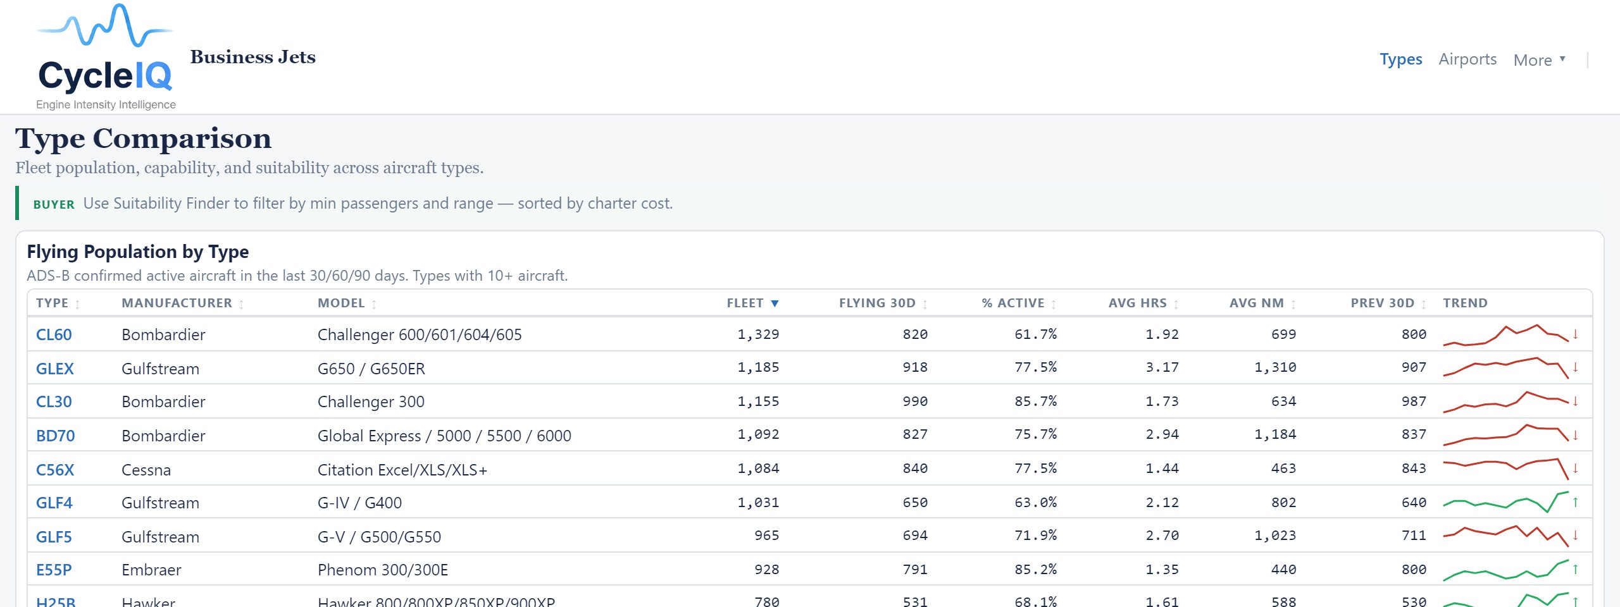Sort by the TYPE column sort icon
This screenshot has width=1620, height=607.
click(x=78, y=304)
